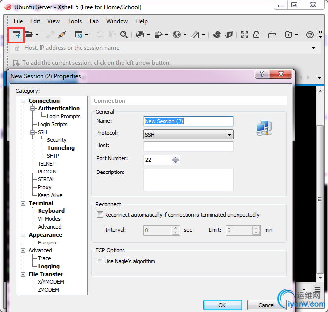Select Keep Alive in category tree
This screenshot has height=312, width=328.
[x=50, y=195]
